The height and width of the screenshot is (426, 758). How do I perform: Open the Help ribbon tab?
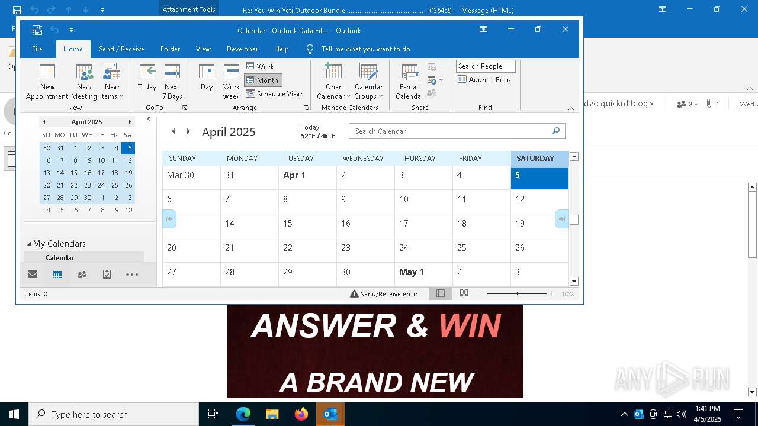[281, 49]
